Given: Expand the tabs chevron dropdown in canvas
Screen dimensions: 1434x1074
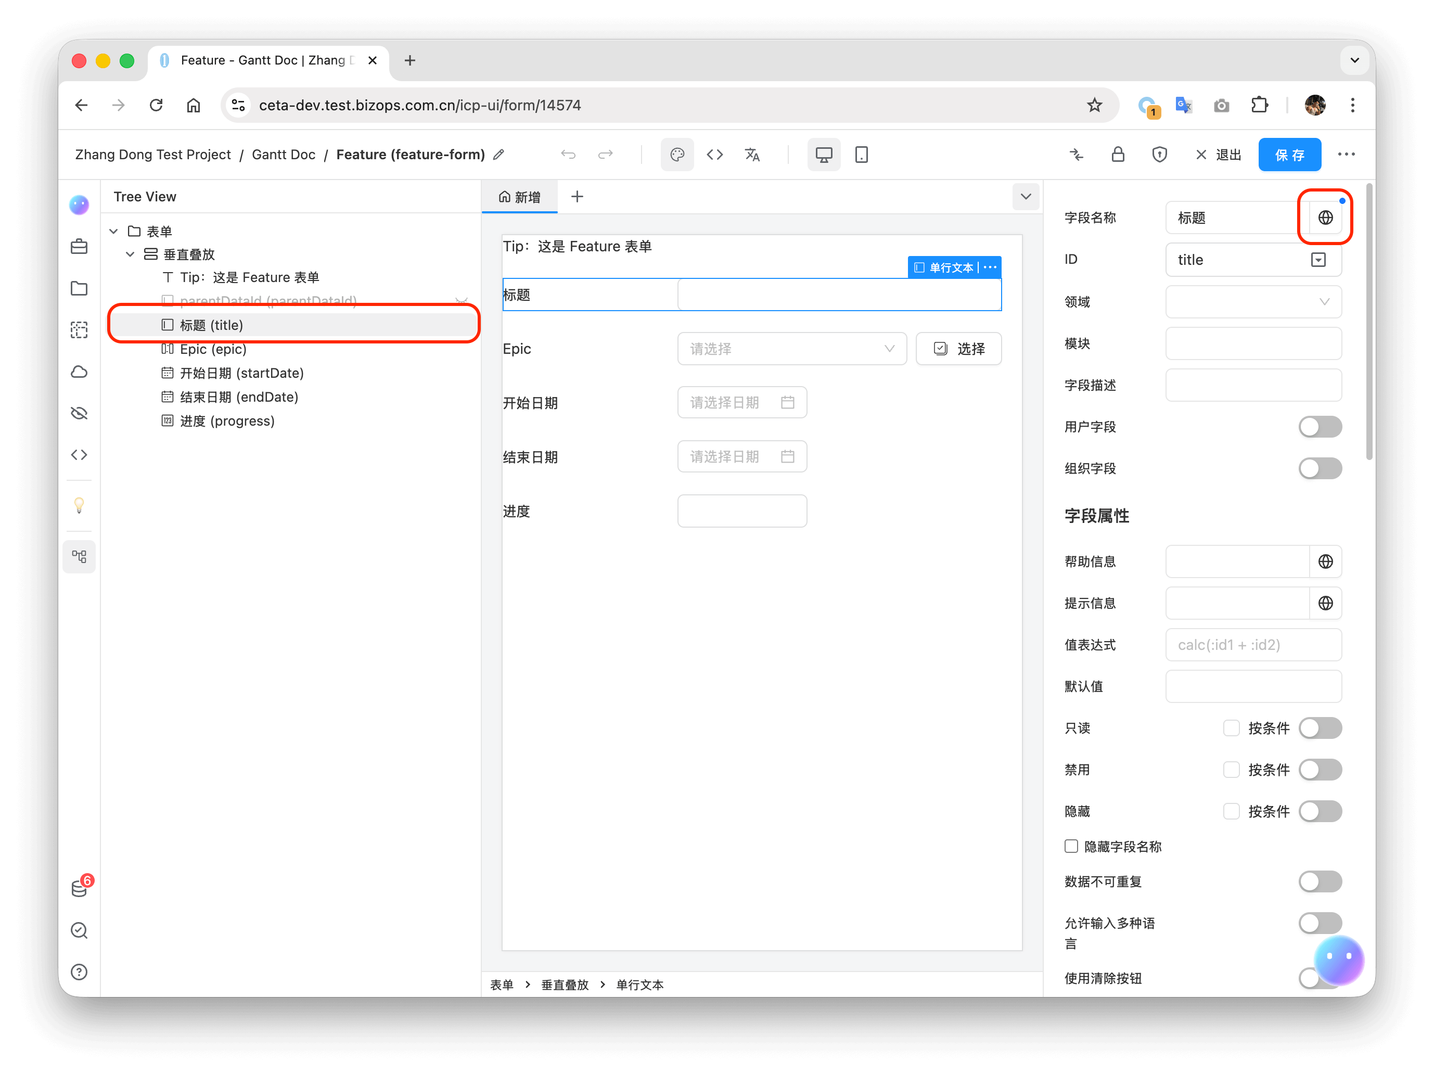Looking at the screenshot, I should click(x=1026, y=196).
